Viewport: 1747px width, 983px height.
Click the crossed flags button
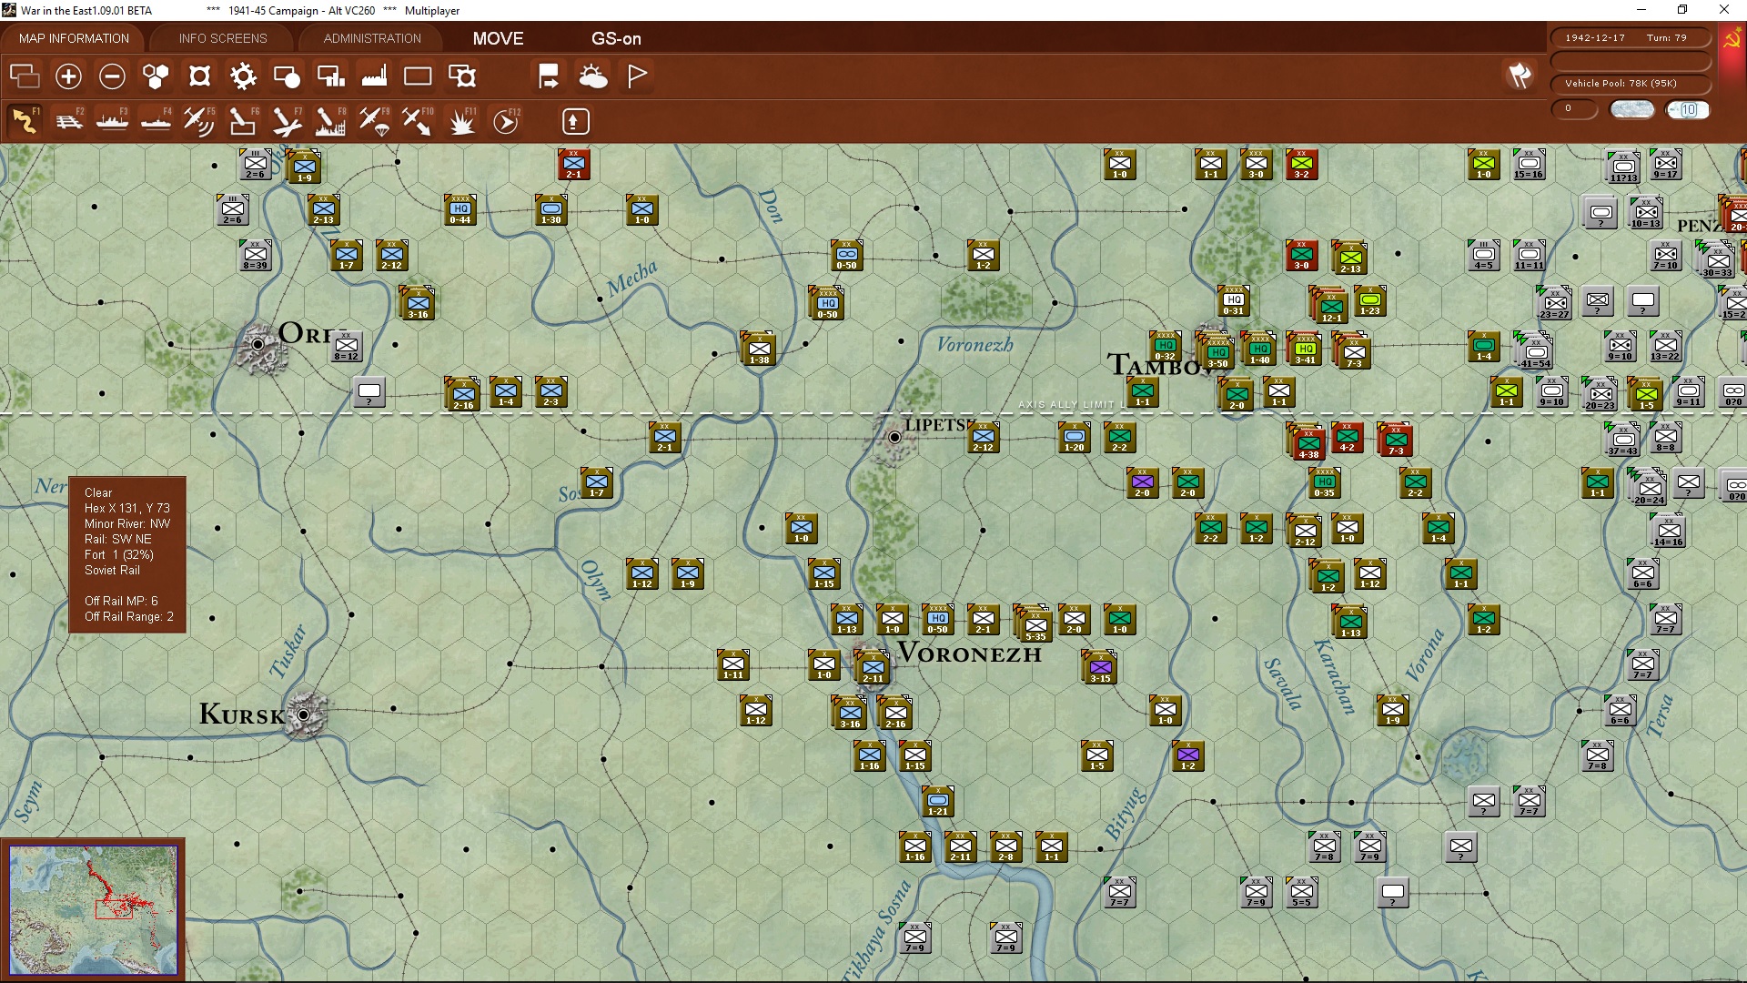point(1520,76)
